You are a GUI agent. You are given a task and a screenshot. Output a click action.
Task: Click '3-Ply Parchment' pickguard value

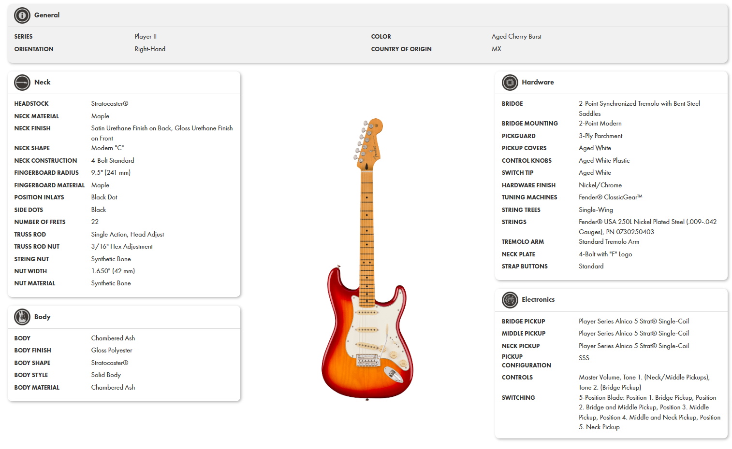600,136
